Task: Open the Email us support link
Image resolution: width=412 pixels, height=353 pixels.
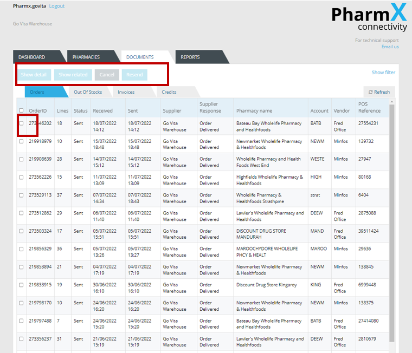Action: point(390,47)
